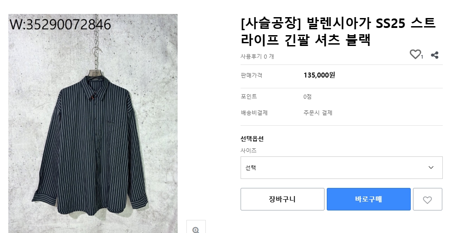Open the 사용후기 0 개 reviews link
450x233 pixels.
257,56
